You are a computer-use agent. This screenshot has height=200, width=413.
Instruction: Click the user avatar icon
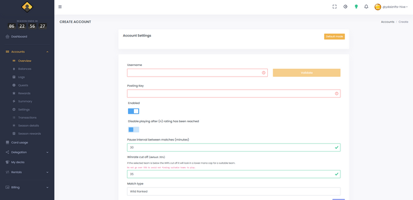coord(378,7)
